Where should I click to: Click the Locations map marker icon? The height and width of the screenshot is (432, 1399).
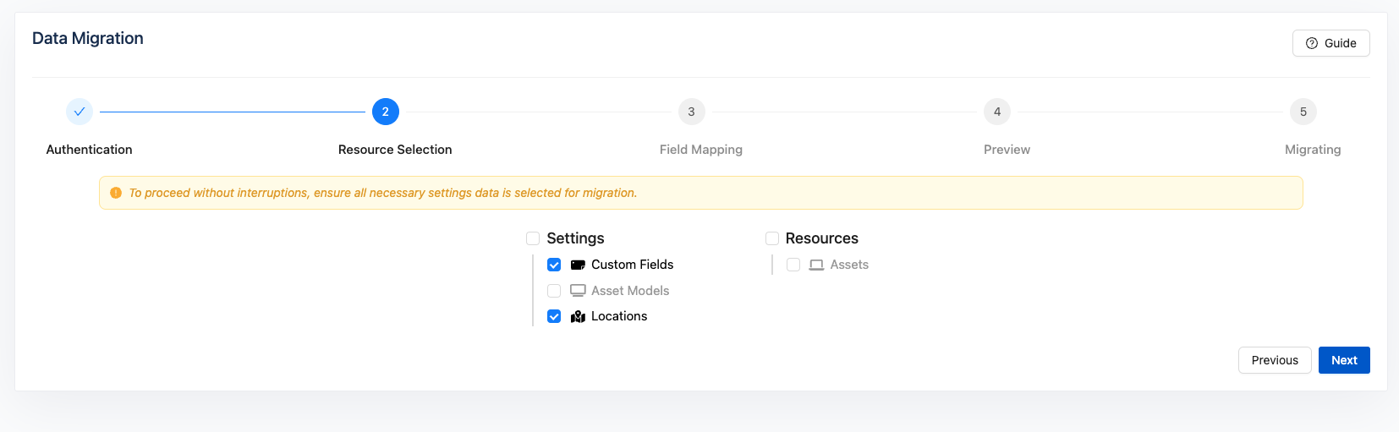578,316
